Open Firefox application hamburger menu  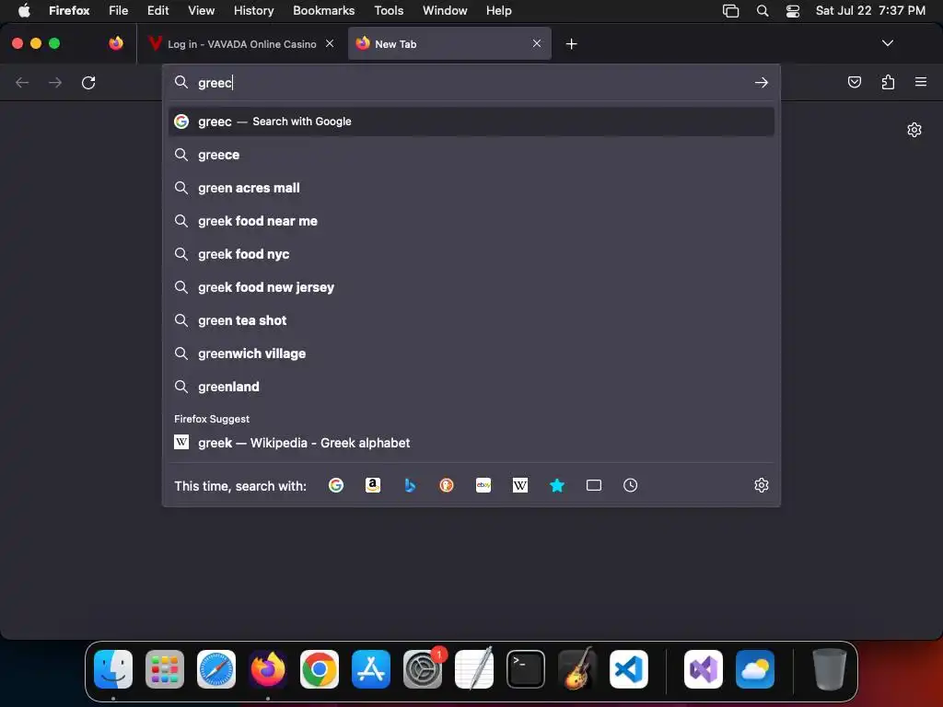point(921,82)
